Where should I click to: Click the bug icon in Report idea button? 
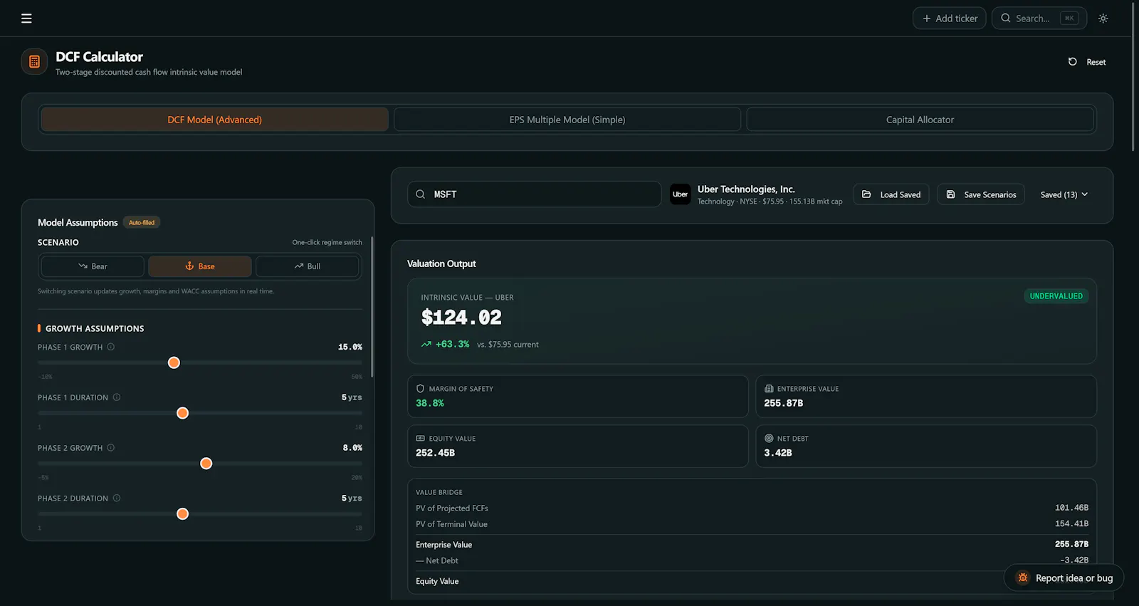(x=1023, y=578)
